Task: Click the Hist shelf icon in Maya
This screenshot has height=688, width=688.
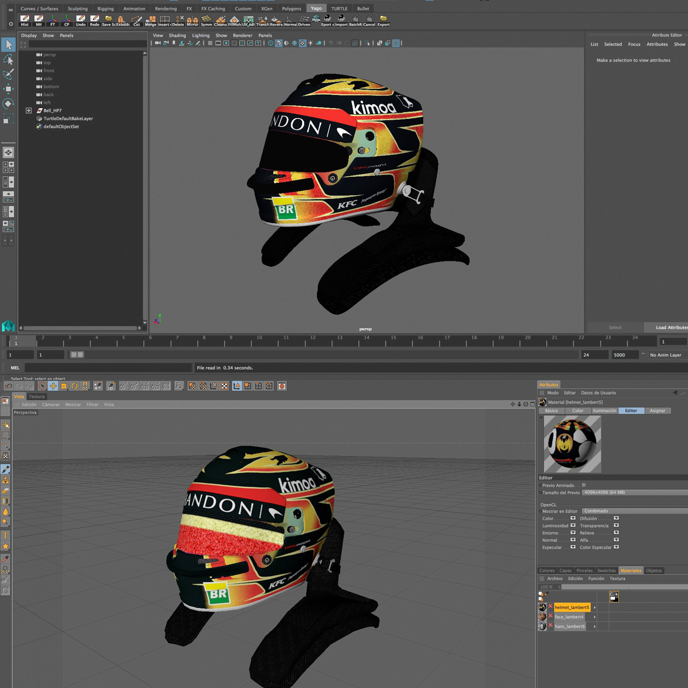Action: pos(24,20)
